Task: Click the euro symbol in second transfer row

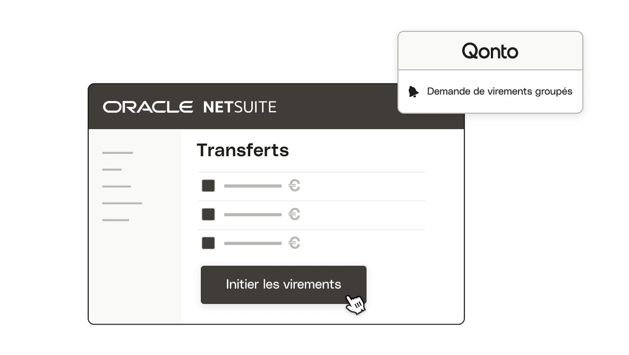Action: click(294, 214)
